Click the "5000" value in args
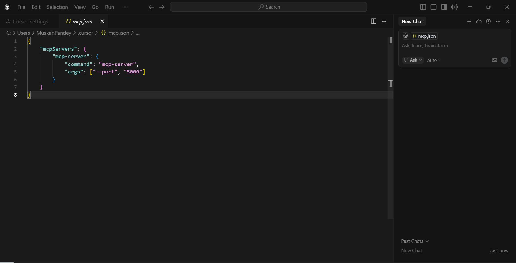516x263 pixels. click(133, 72)
